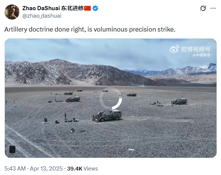Click the loading spinner on the video
This screenshot has height=175, width=221.
(111, 98)
